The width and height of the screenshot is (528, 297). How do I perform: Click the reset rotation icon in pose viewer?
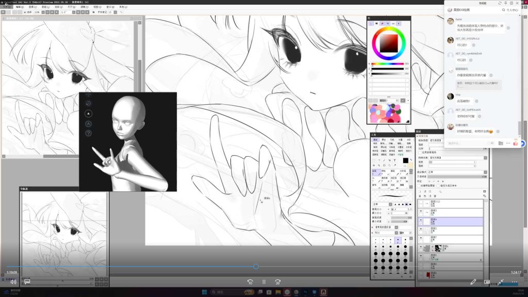[x=88, y=103]
